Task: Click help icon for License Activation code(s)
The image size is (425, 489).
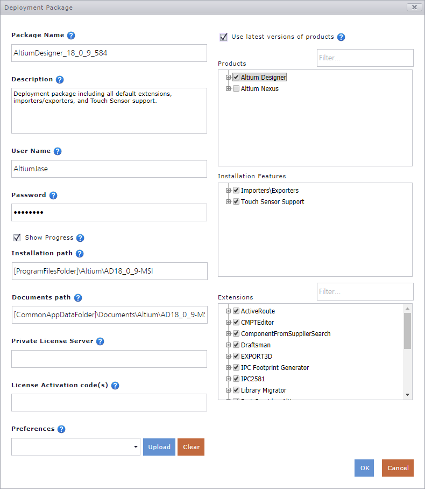Action: [115, 386]
